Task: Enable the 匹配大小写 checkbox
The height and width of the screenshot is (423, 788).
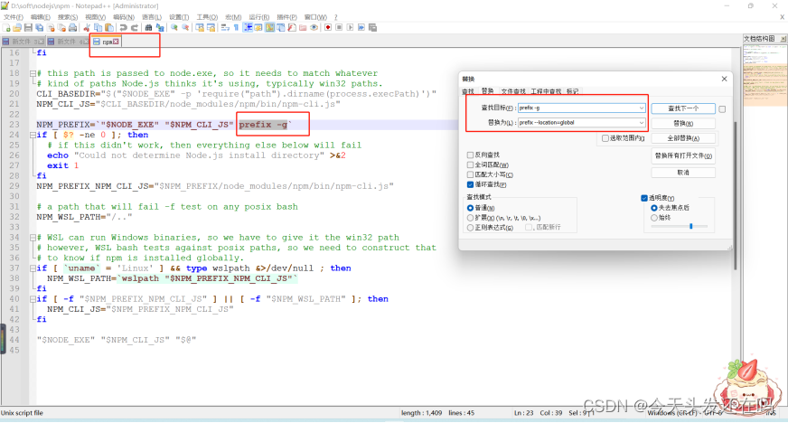Action: pyautogui.click(x=471, y=174)
